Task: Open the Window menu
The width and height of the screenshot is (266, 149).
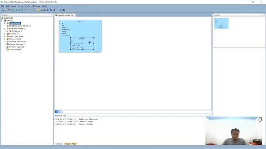Action: coord(36,6)
